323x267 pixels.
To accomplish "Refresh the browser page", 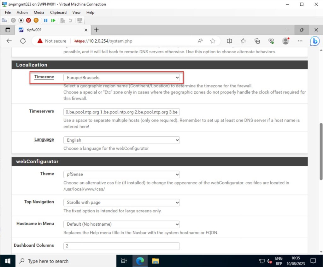I will 23,41.
